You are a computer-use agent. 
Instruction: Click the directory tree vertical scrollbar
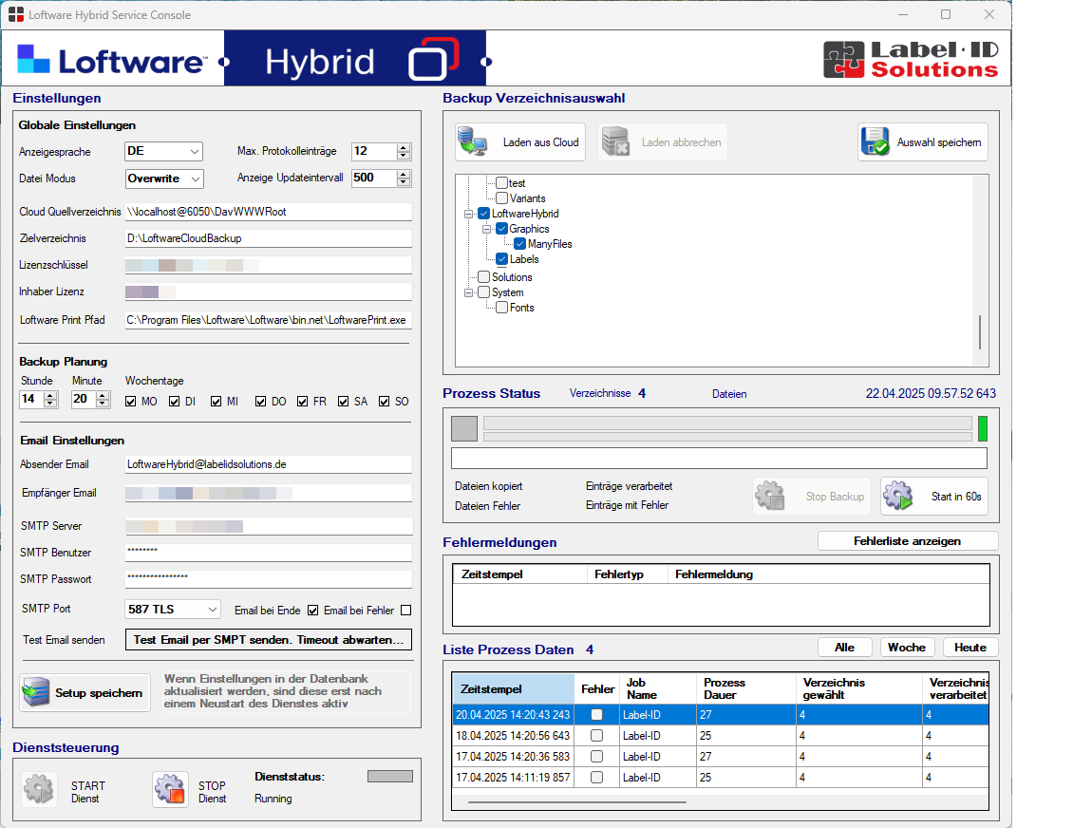pyautogui.click(x=980, y=333)
